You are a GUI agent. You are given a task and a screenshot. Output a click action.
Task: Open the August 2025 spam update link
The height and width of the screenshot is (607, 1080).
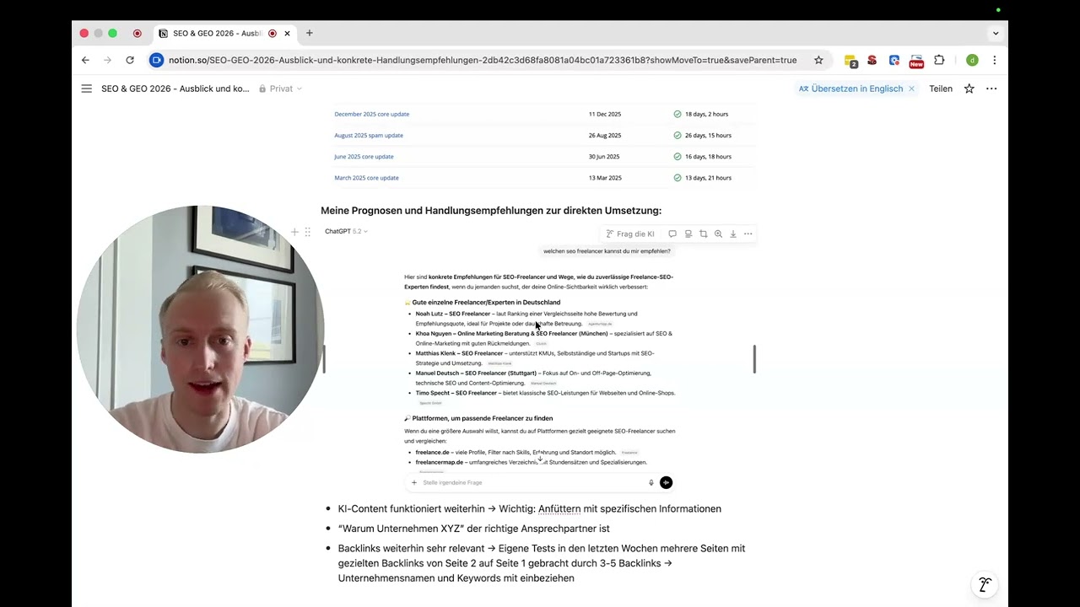(369, 135)
